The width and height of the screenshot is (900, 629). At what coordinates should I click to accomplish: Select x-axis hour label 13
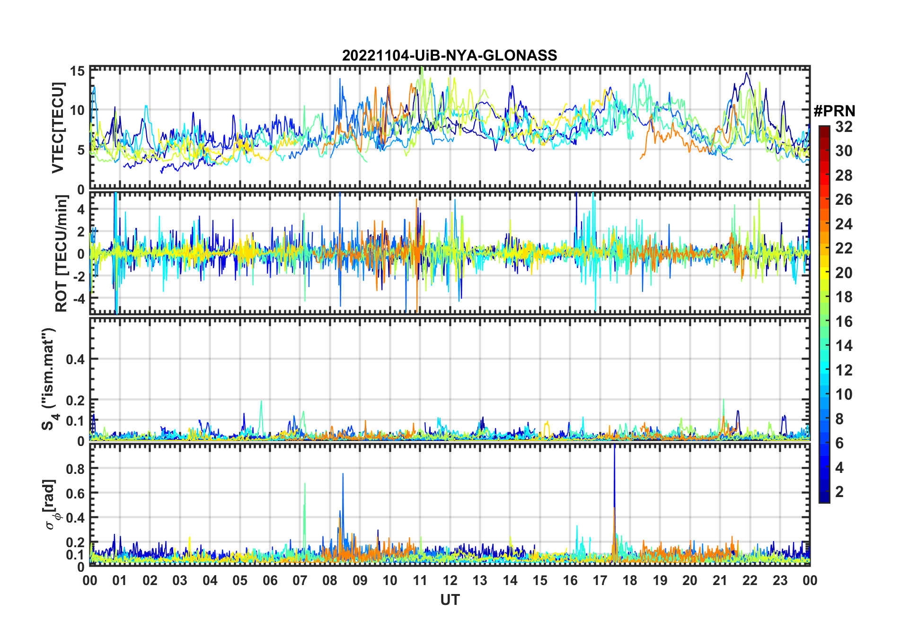tap(480, 580)
